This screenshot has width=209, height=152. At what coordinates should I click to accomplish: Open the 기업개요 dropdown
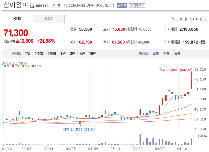137,6
